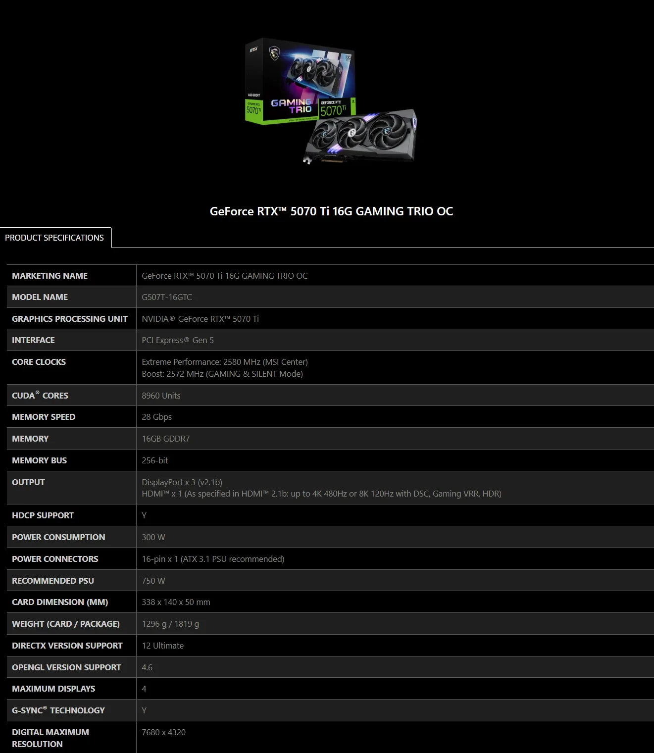Click the 28 Gbps memory speed value
This screenshot has width=654, height=753.
[156, 417]
